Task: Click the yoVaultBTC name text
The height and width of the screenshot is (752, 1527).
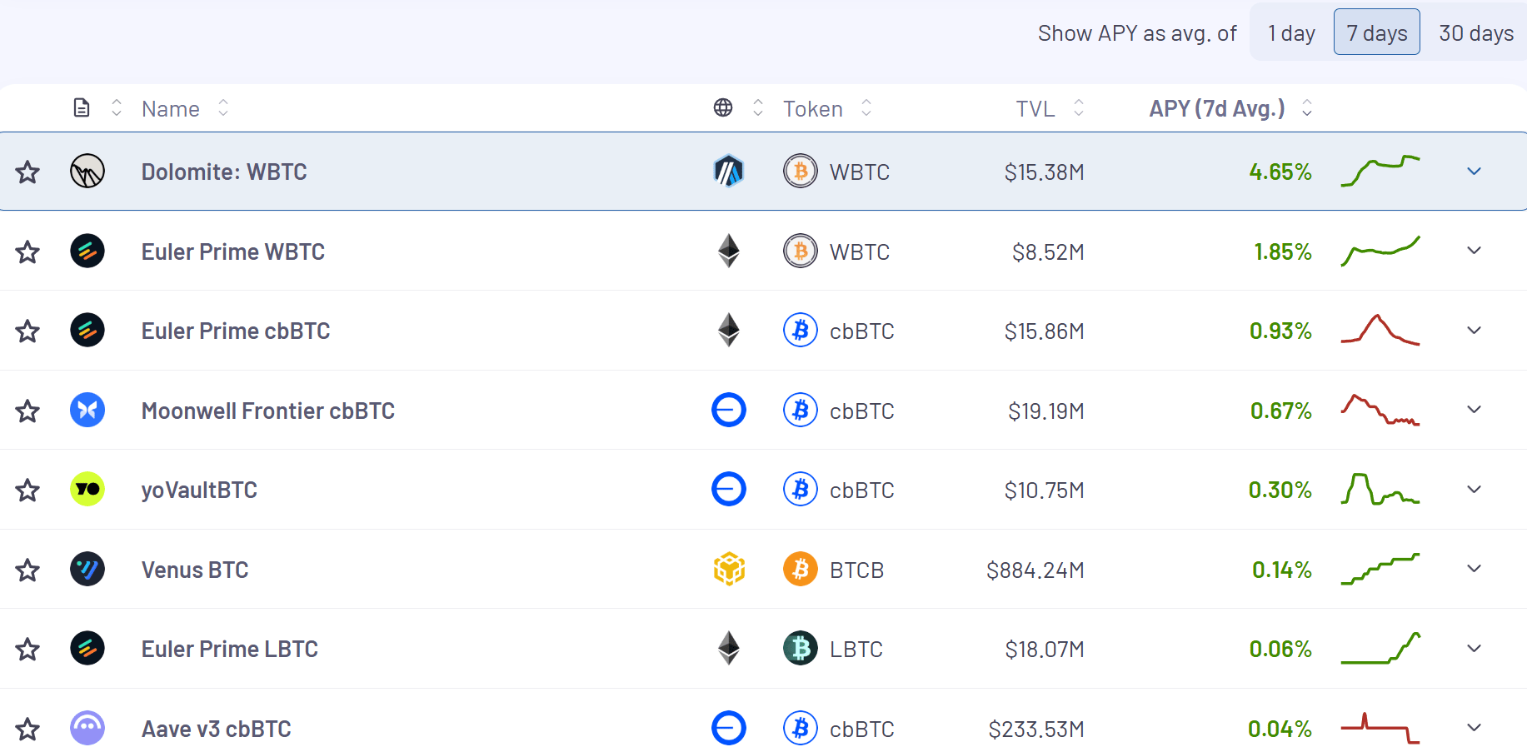Action: [199, 490]
